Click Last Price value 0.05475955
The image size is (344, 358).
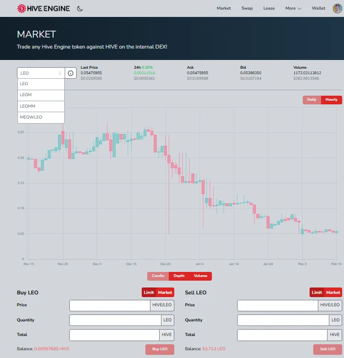tap(91, 73)
